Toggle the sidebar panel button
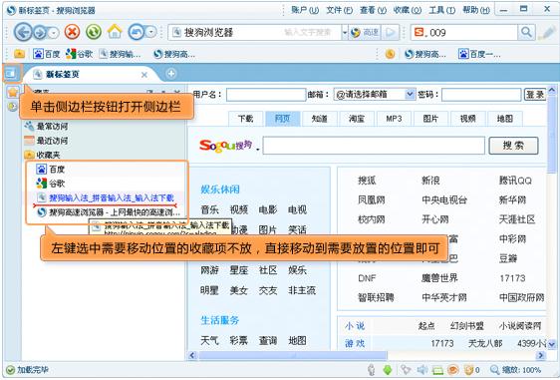Viewport: 560px width, 380px height. [11, 73]
